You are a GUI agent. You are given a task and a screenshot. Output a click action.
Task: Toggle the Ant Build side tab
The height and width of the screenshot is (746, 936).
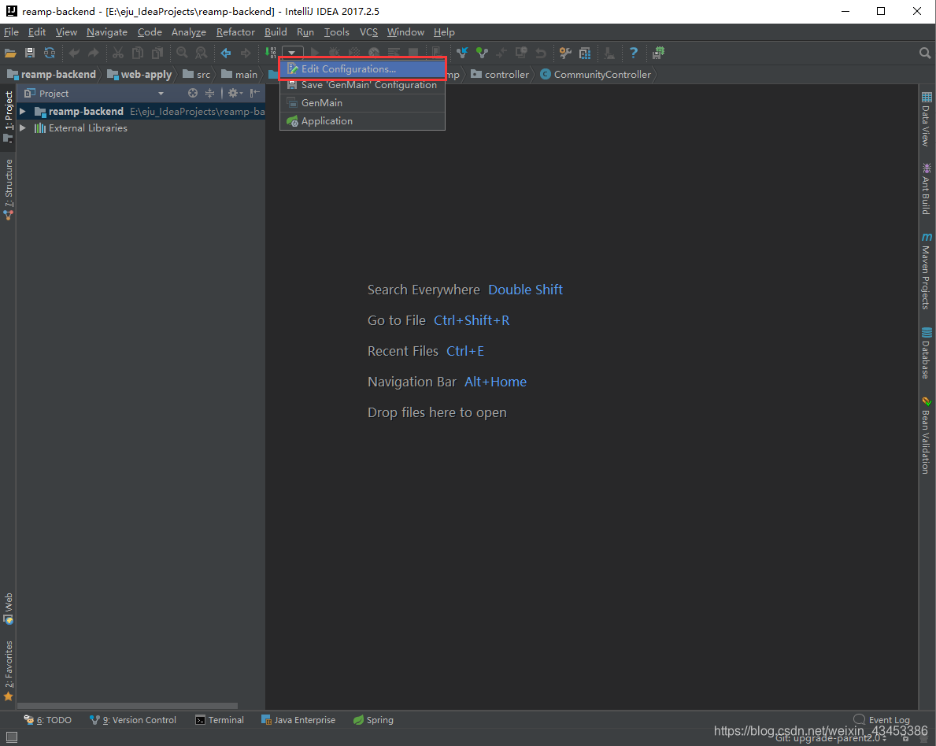pos(926,189)
